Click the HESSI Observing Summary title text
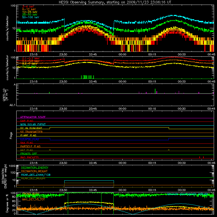 115,2
